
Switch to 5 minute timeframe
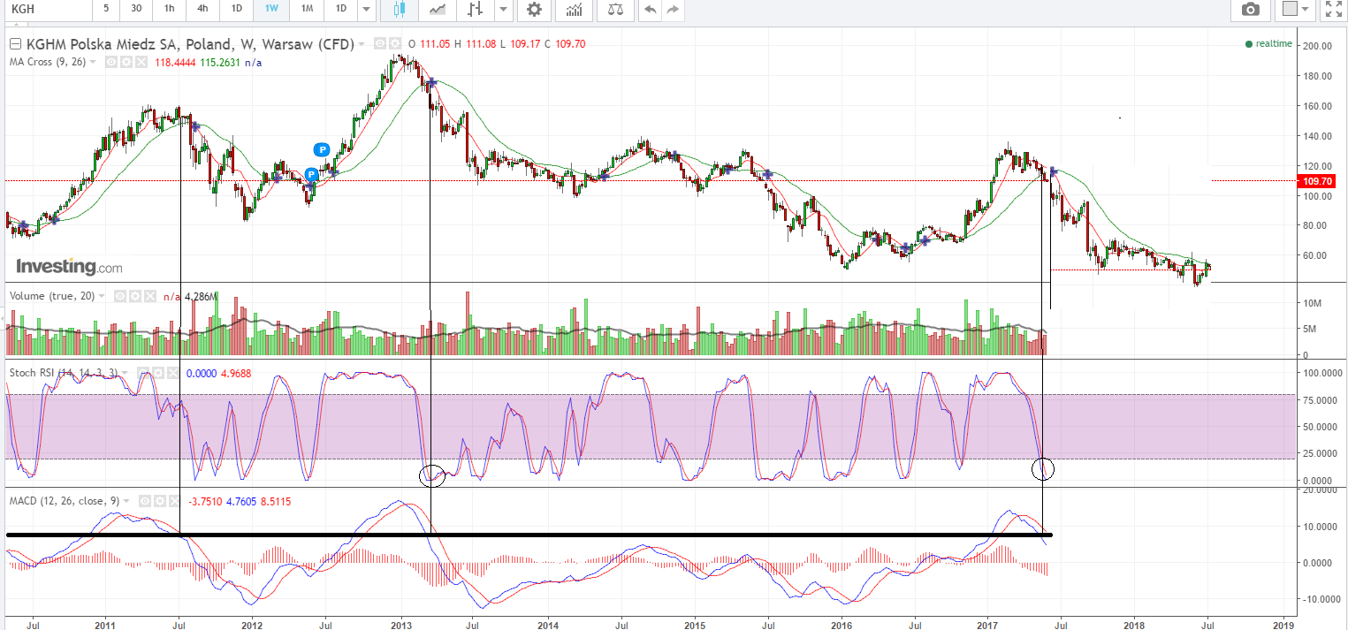tap(106, 9)
